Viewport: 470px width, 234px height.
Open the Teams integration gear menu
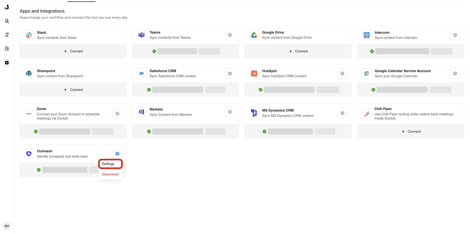[x=230, y=35]
